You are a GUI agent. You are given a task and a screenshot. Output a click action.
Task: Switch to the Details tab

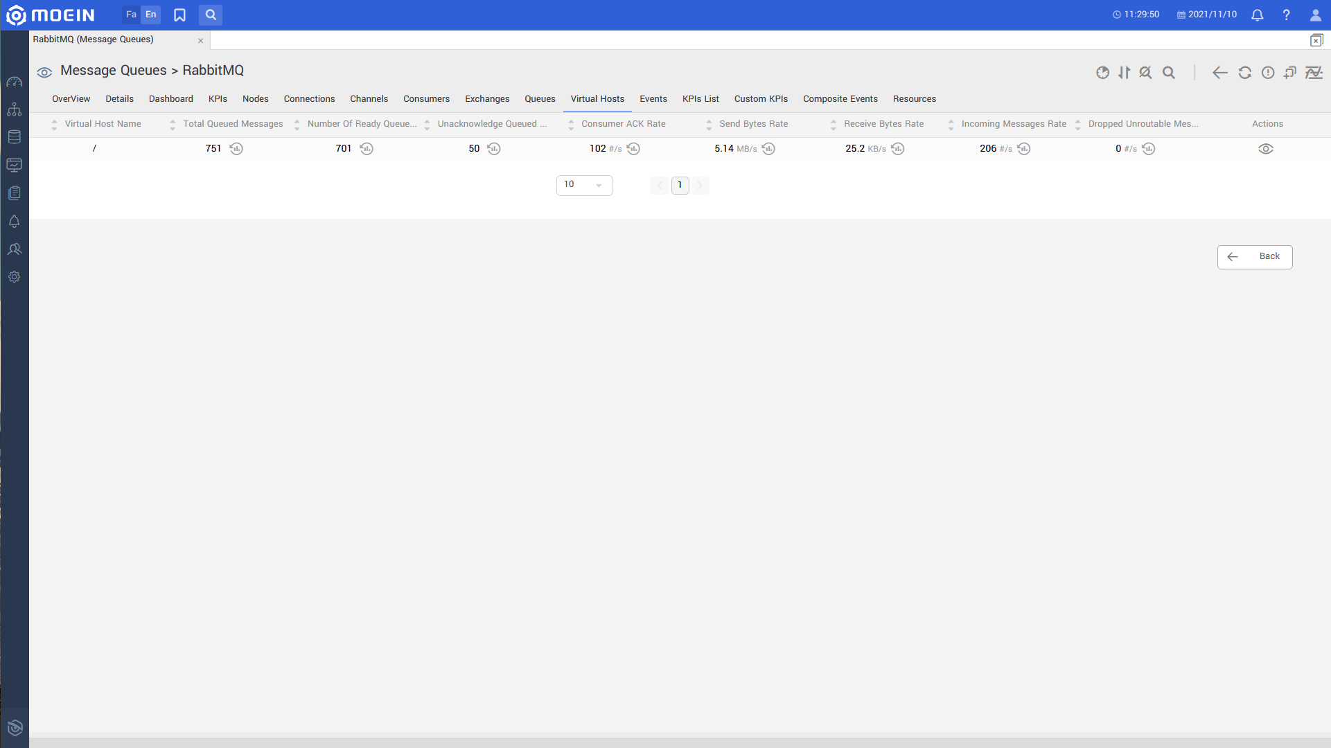point(119,99)
